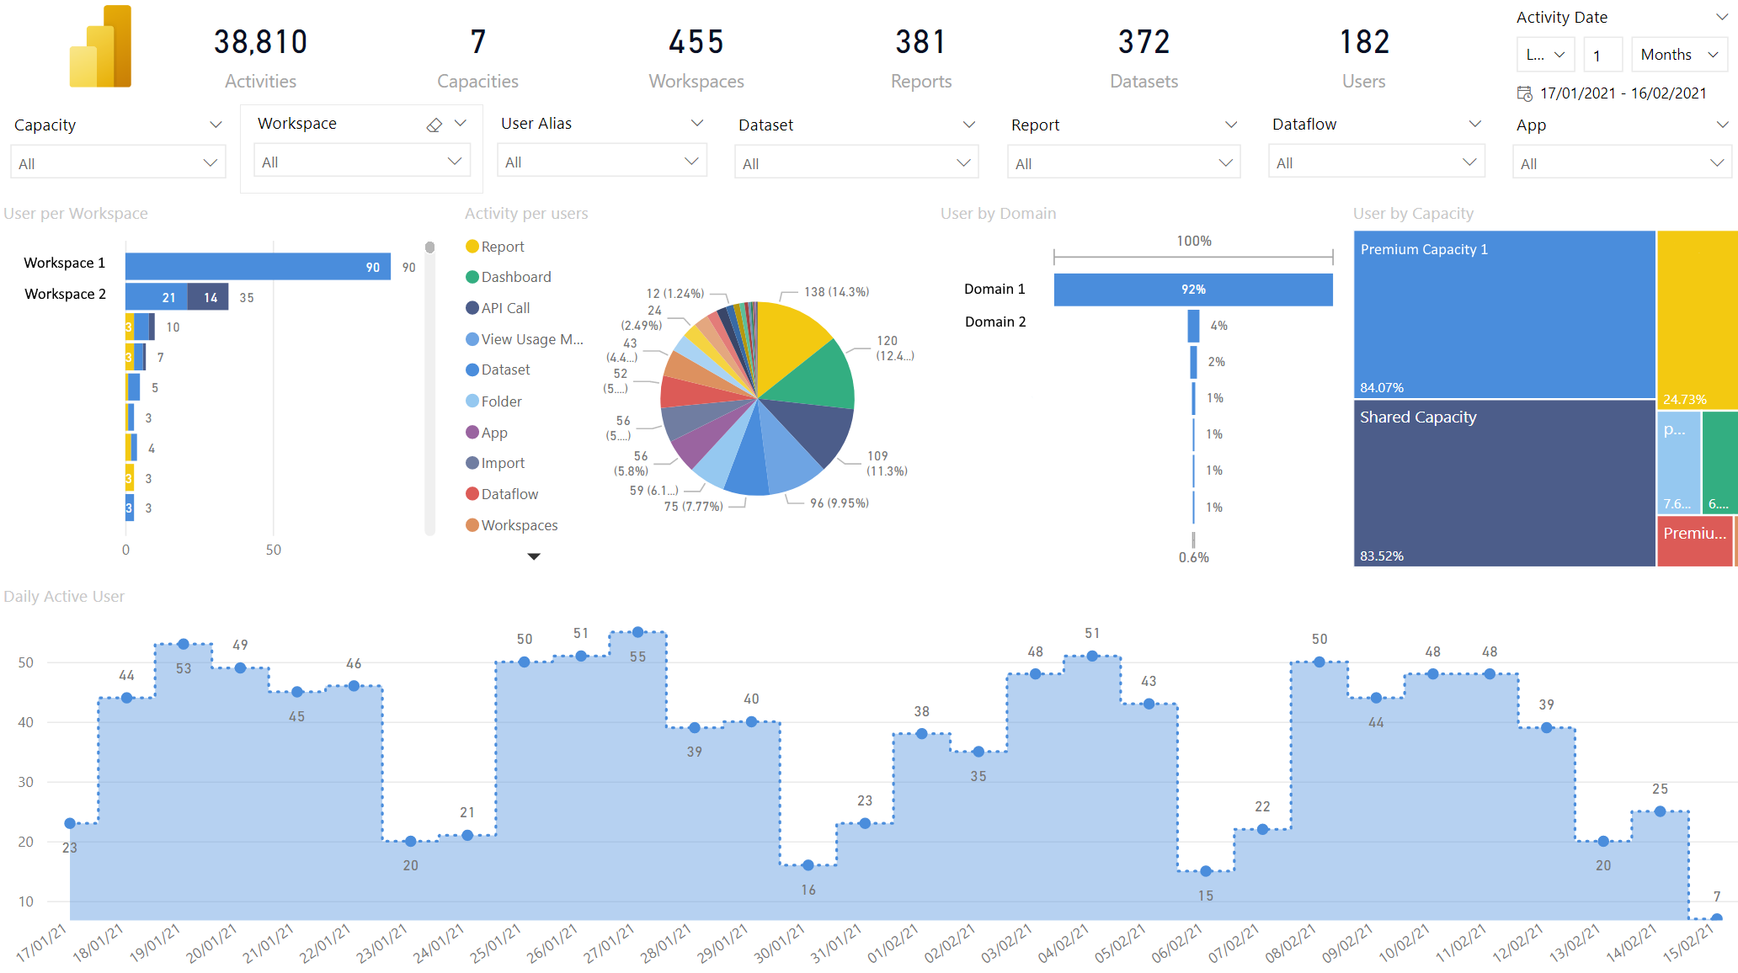Image resolution: width=1738 pixels, height=973 pixels.
Task: Collapse User Alias header chevron
Action: coord(697,123)
